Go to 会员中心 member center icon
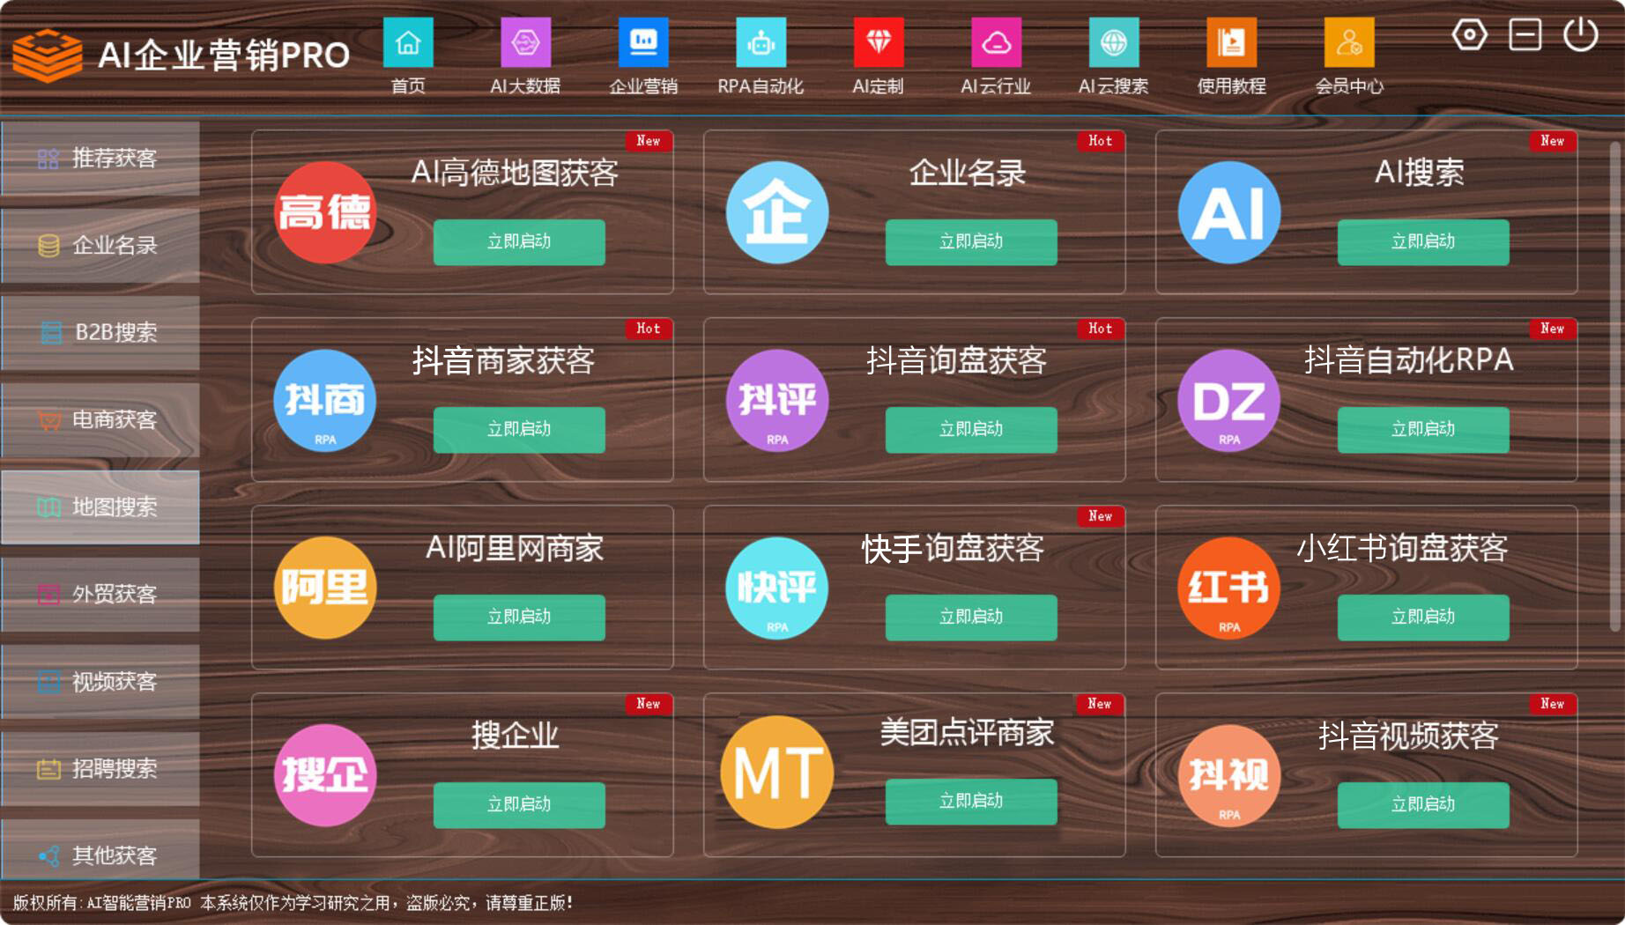1625x925 pixels. click(1348, 43)
